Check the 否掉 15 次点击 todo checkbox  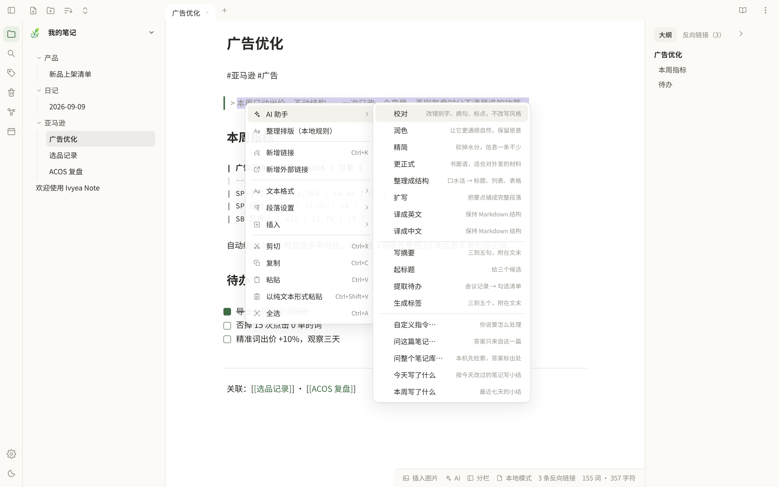(x=227, y=326)
